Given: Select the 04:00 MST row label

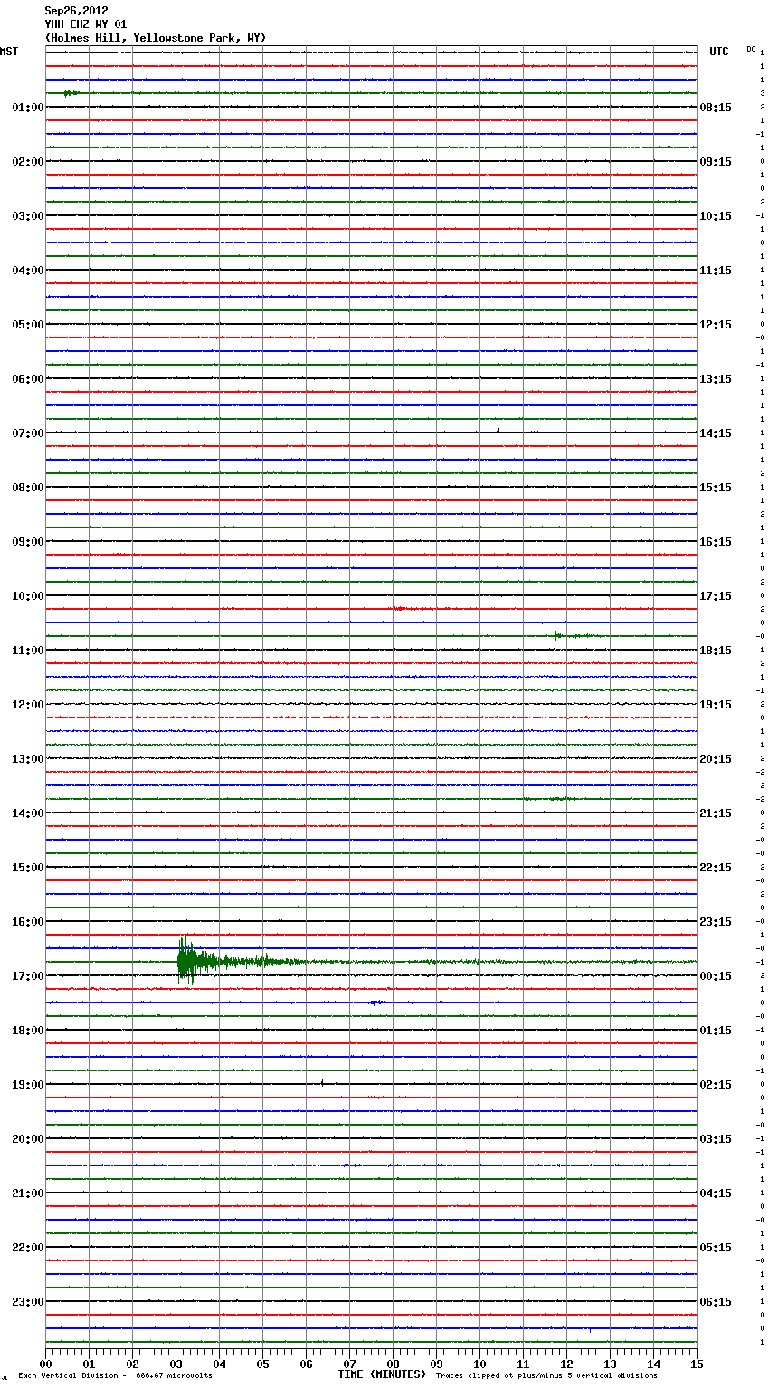Looking at the screenshot, I should (27, 271).
